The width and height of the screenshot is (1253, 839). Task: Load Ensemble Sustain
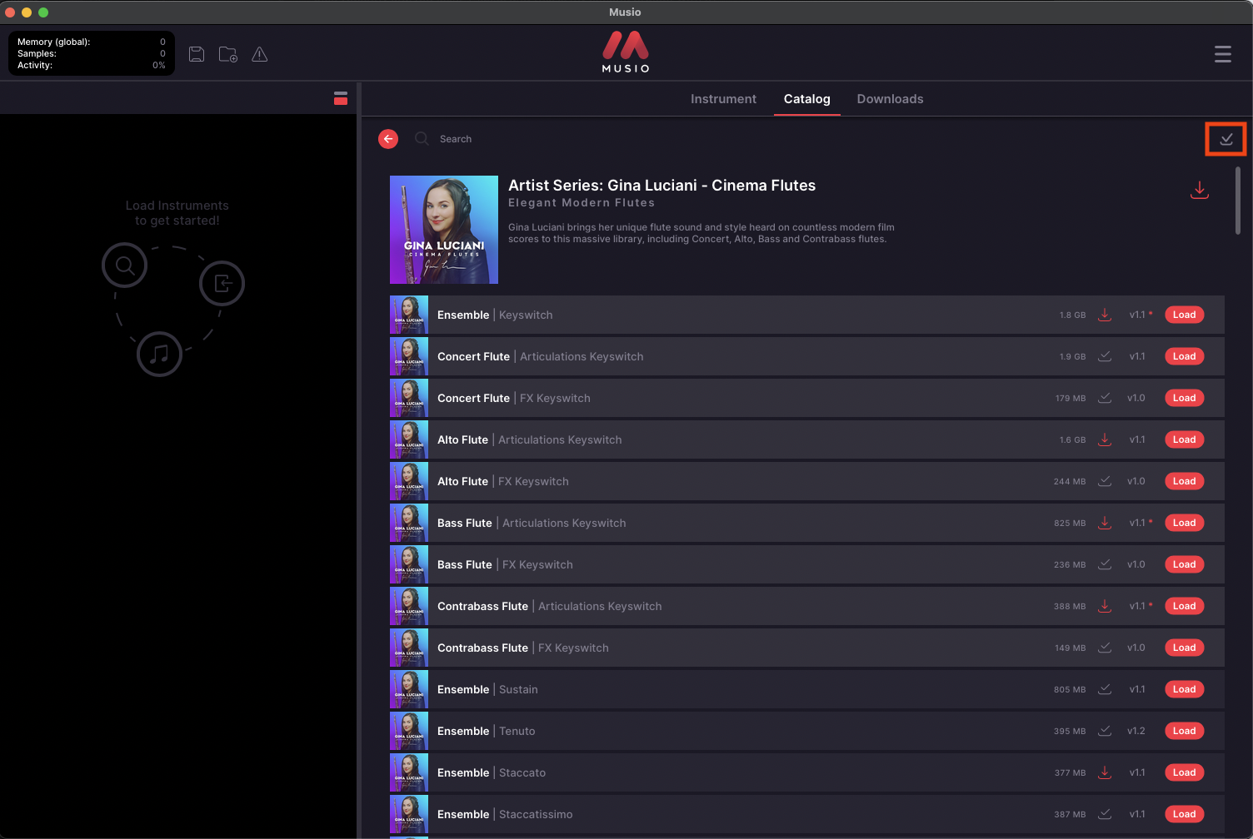click(x=1184, y=689)
